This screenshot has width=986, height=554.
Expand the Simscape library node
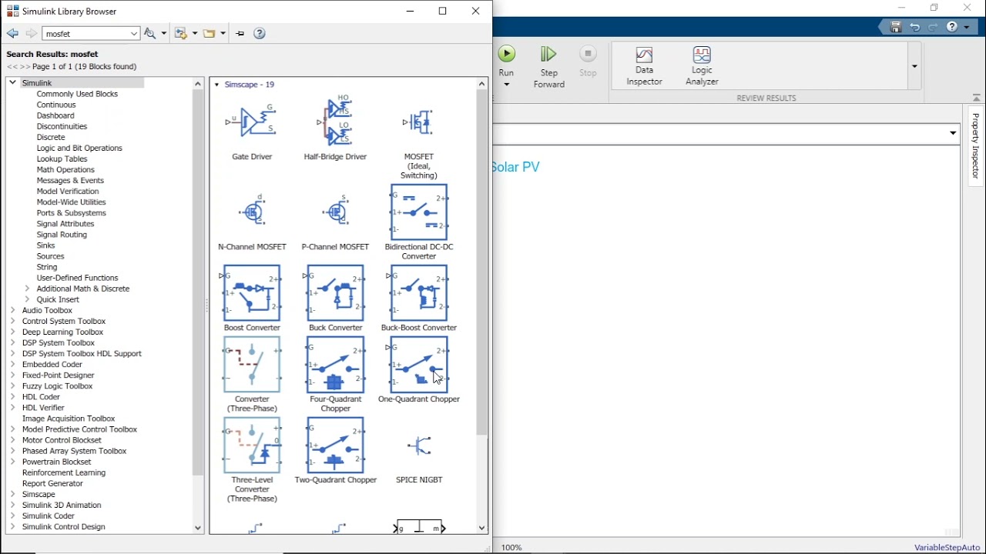click(12, 494)
